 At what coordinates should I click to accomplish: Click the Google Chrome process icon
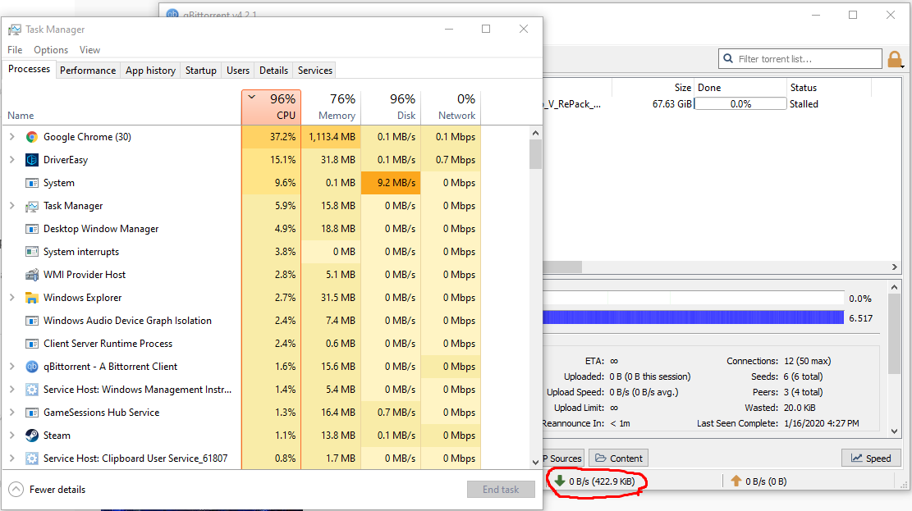(x=31, y=136)
